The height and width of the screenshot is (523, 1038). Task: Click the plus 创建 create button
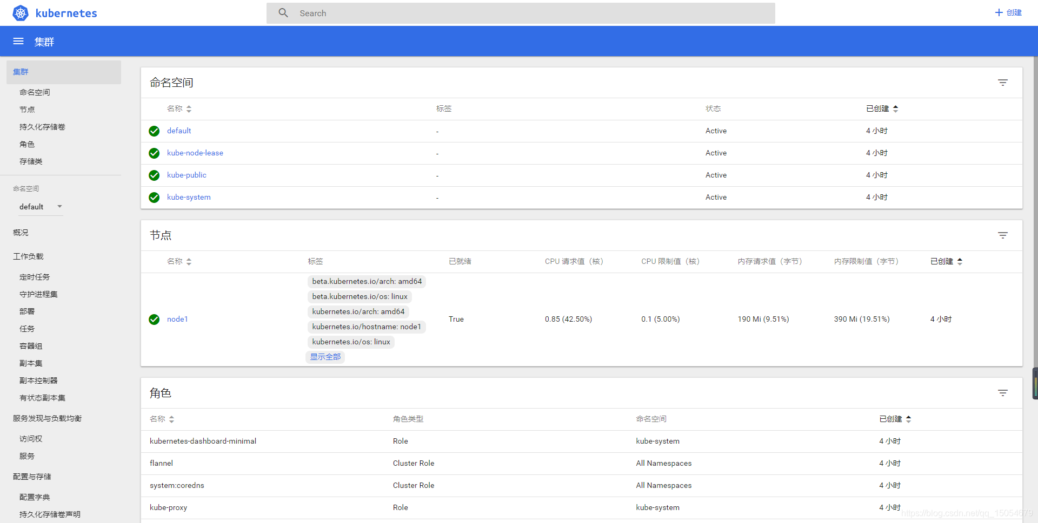coord(1008,12)
